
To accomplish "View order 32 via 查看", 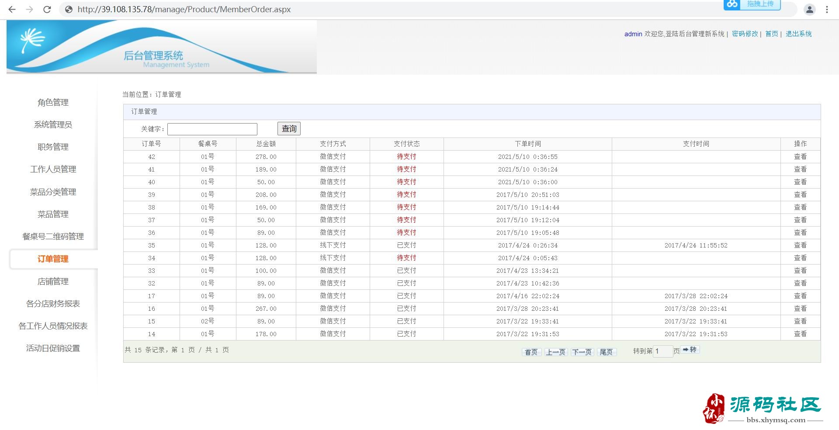I will [800, 283].
